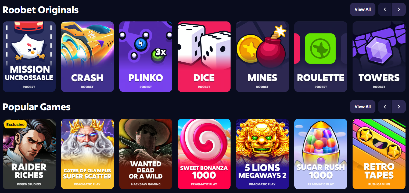Go to previous Roobet Originals games
The image size is (409, 193).
[385, 9]
